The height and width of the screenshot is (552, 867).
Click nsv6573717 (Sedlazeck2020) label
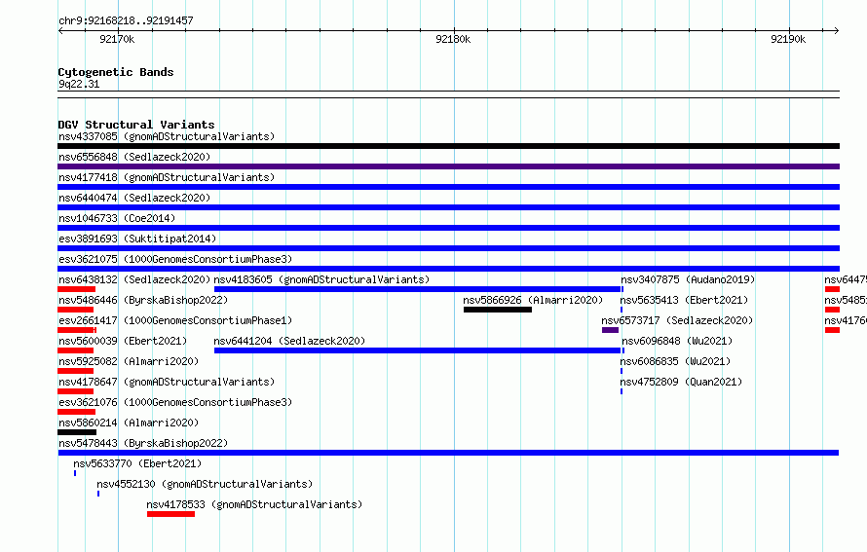[x=677, y=320]
